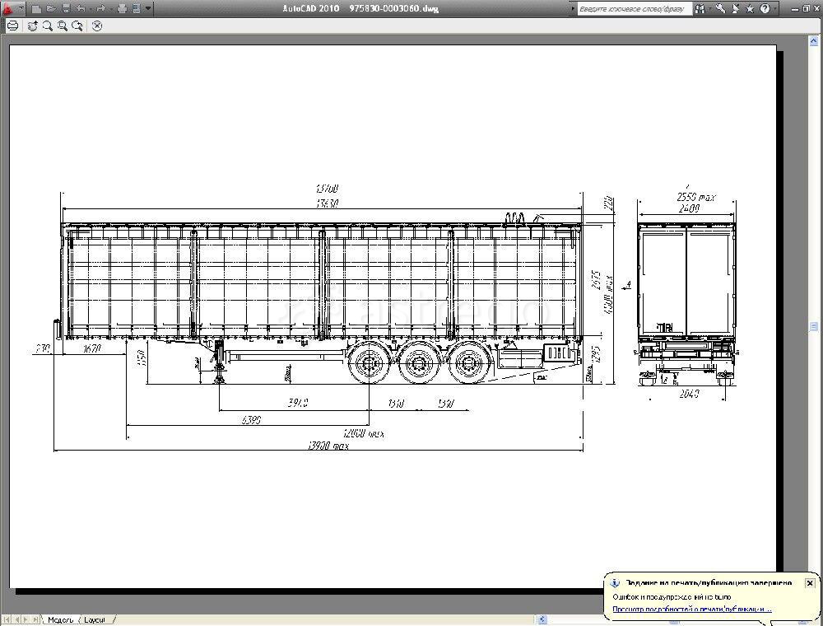Expand the quick access toolbar customization arrow

click(148, 8)
